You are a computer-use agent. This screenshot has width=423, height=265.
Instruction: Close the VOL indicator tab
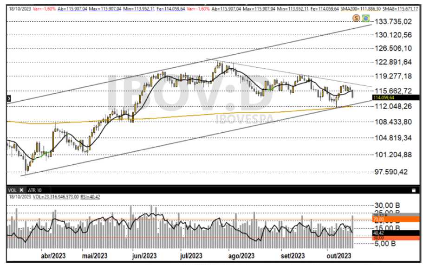click(21, 190)
